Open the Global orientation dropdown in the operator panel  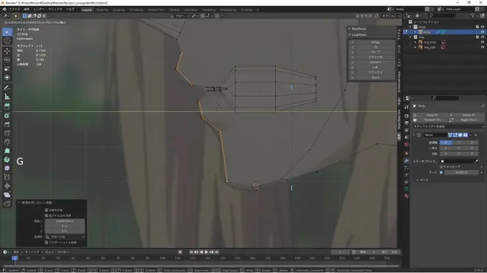pos(65,237)
